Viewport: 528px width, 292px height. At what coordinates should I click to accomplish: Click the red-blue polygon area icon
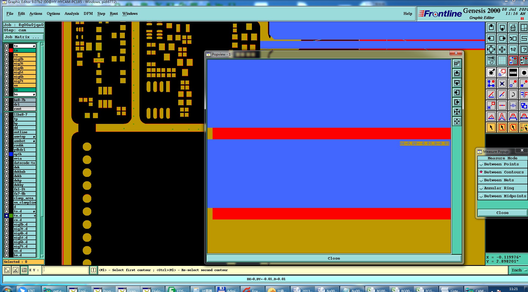coord(502,73)
